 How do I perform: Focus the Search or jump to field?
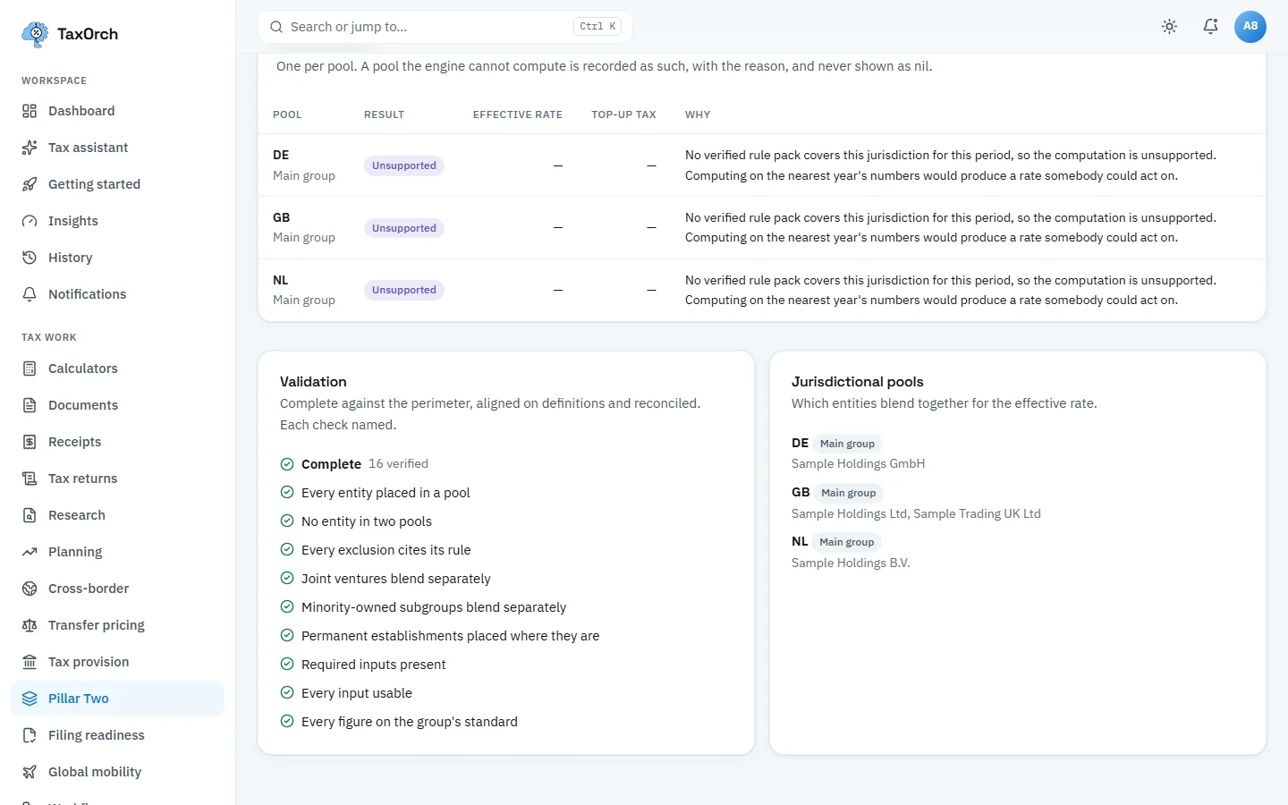tap(445, 27)
